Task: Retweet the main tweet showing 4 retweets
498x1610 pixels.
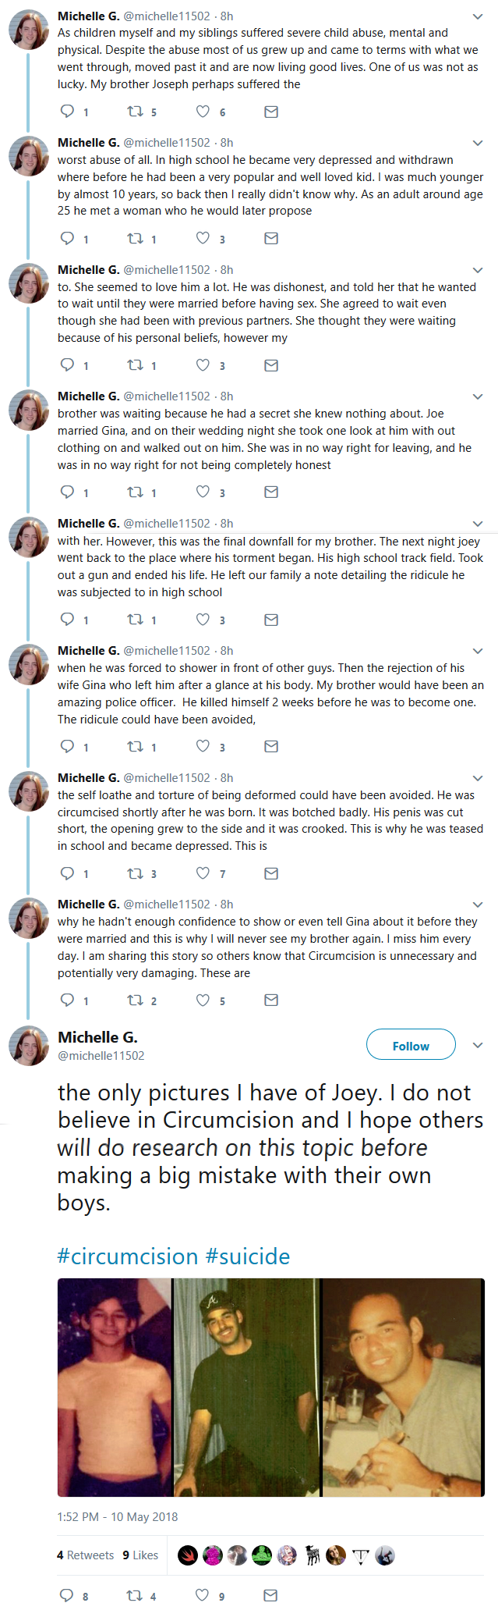Action: point(135,1595)
